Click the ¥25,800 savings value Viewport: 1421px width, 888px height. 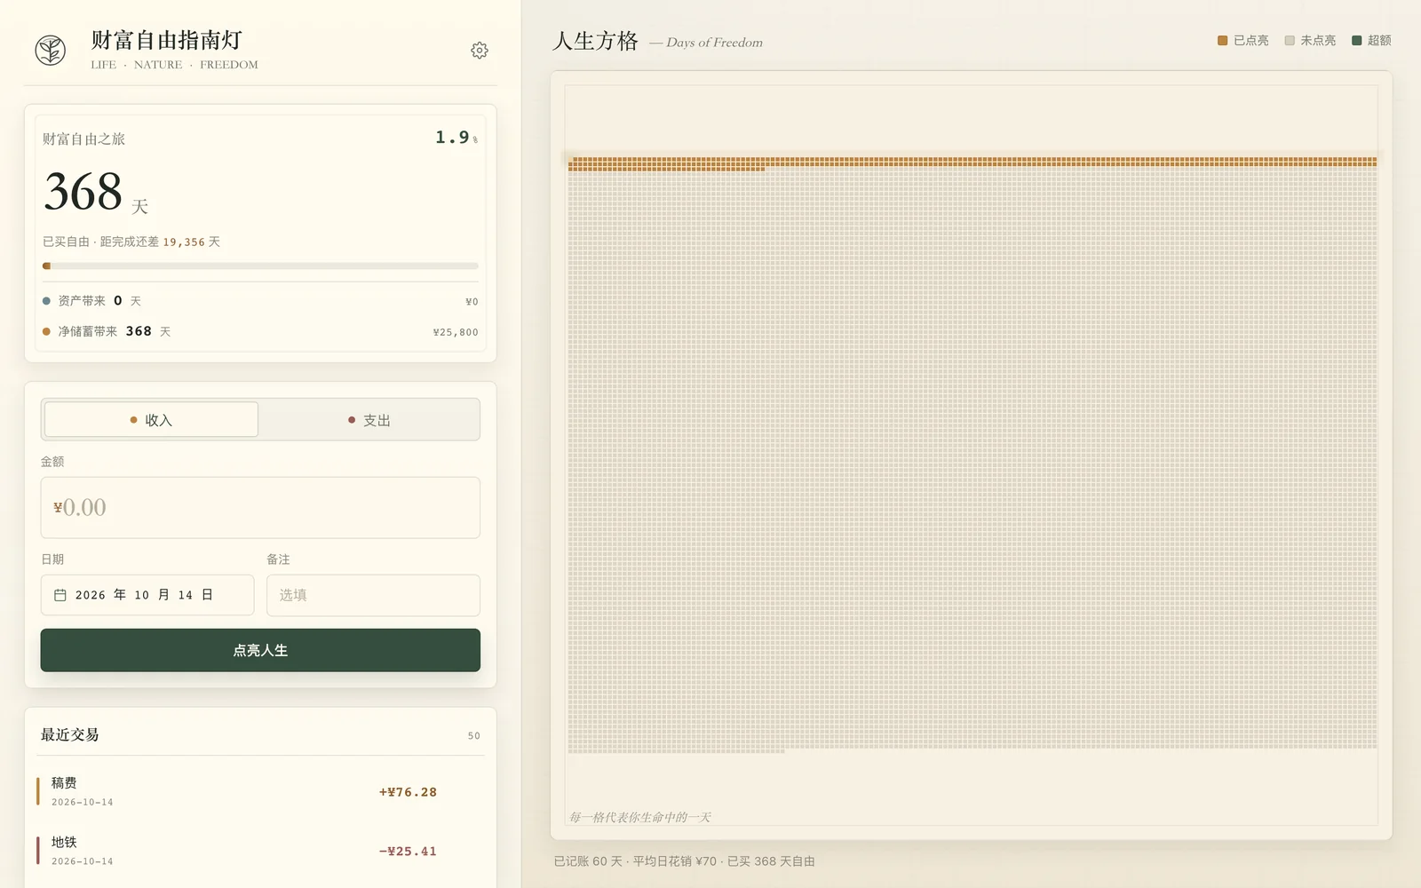point(456,332)
